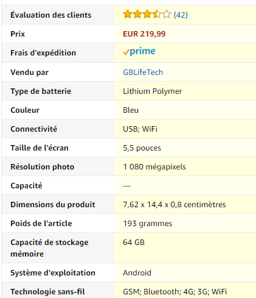
Task: Click the Android operating system value
Action: click(x=137, y=273)
